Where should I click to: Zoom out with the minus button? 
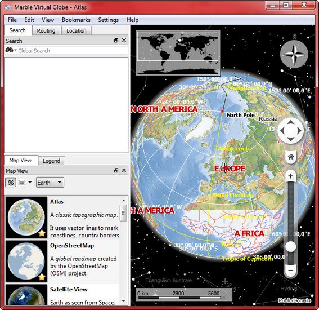coord(291,270)
